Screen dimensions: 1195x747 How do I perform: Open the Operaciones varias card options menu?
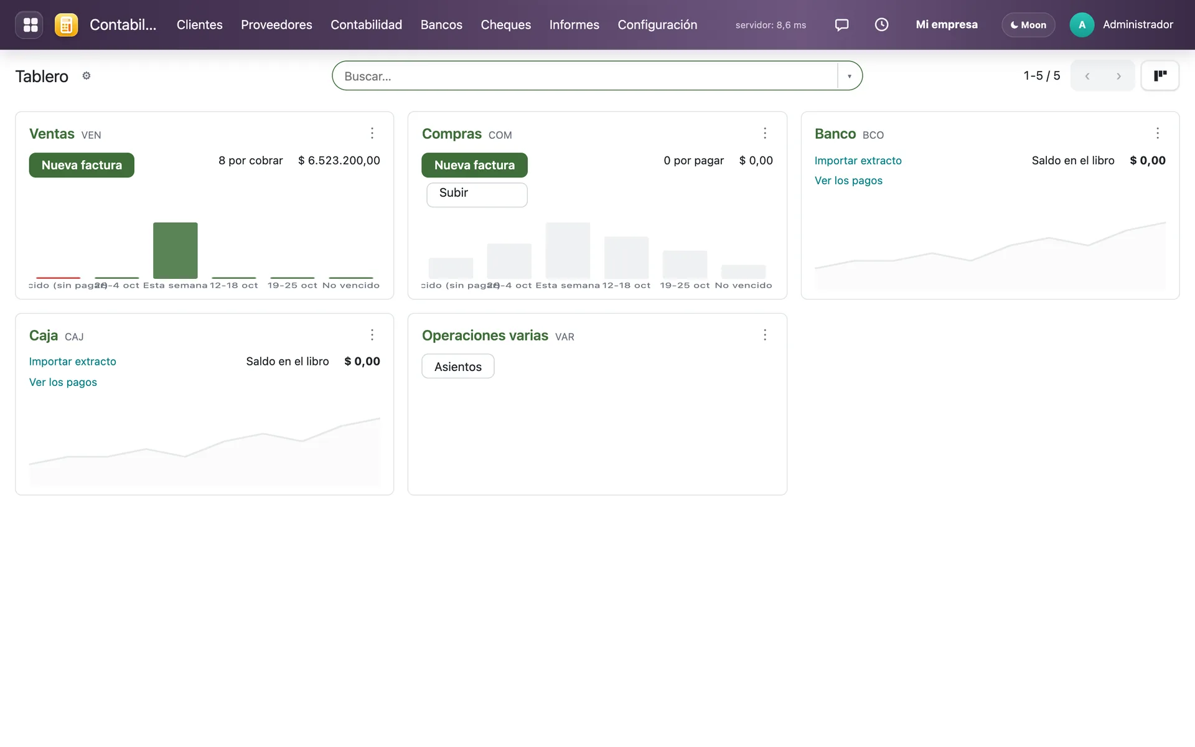tap(765, 335)
